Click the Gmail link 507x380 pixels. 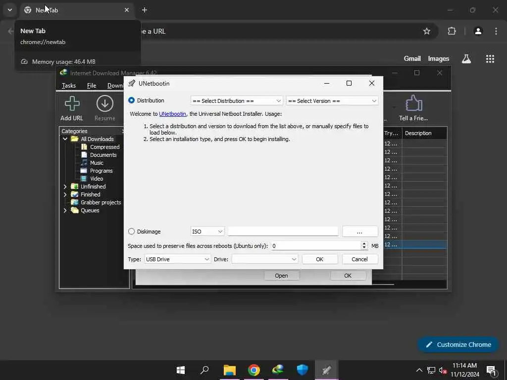pyautogui.click(x=412, y=58)
